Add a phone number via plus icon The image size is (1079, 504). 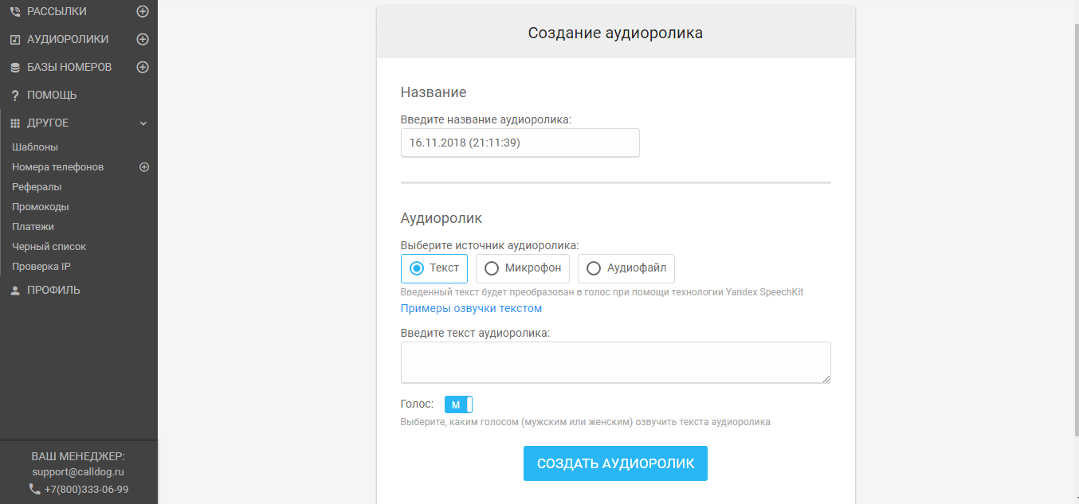[144, 167]
